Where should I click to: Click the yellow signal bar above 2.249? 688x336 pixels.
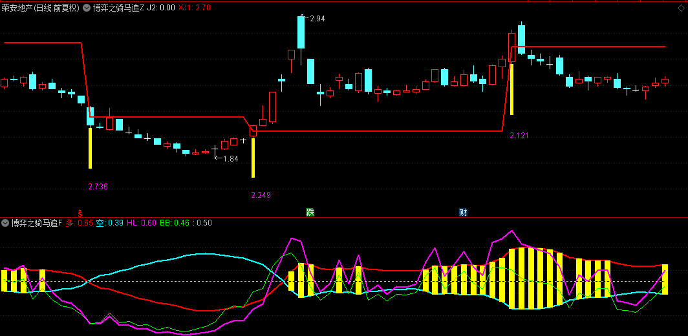pyautogui.click(x=253, y=158)
